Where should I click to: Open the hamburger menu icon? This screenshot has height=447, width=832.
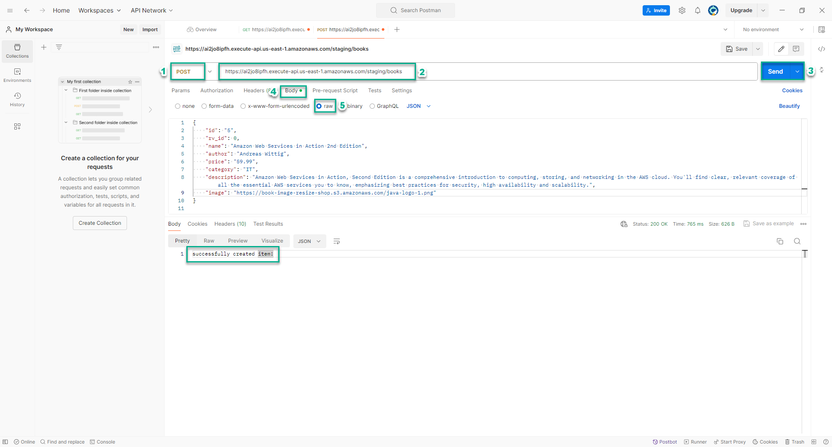[10, 10]
